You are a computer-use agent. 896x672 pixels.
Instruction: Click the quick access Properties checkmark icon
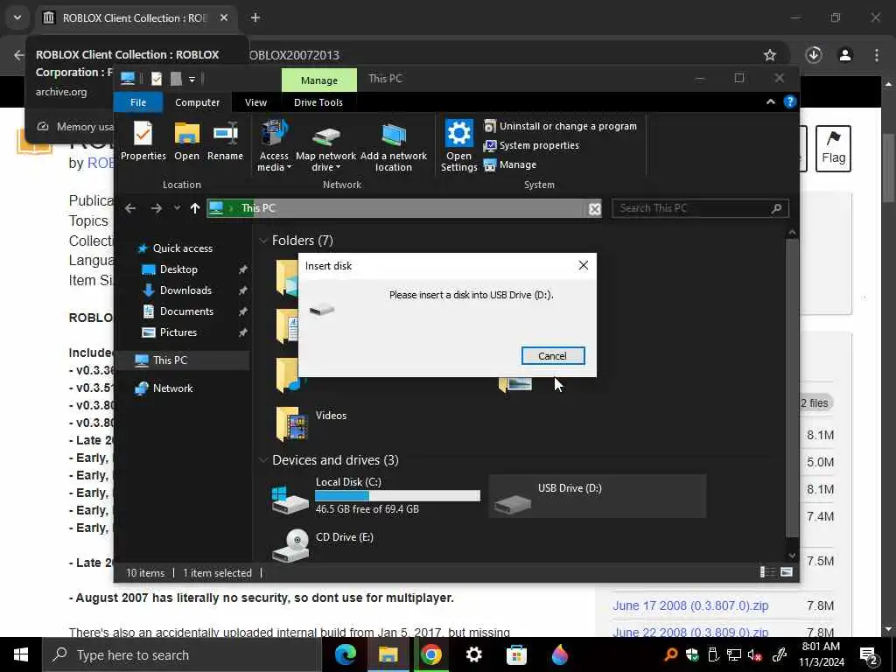click(156, 79)
